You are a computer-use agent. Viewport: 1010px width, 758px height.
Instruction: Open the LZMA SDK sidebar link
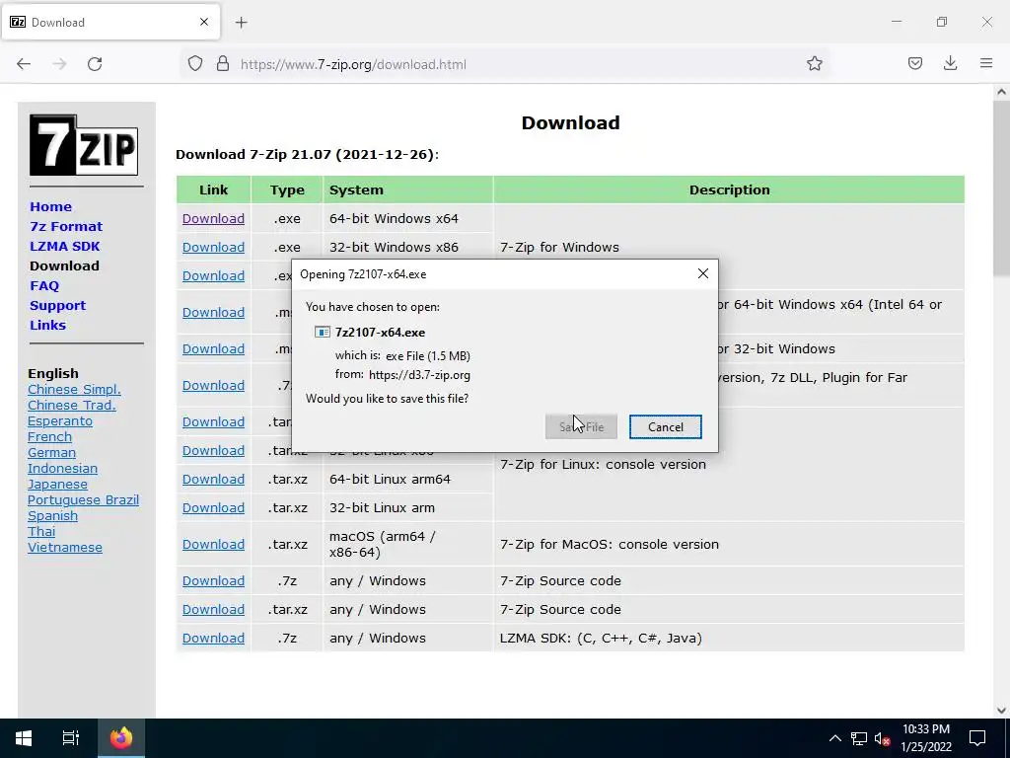65,246
